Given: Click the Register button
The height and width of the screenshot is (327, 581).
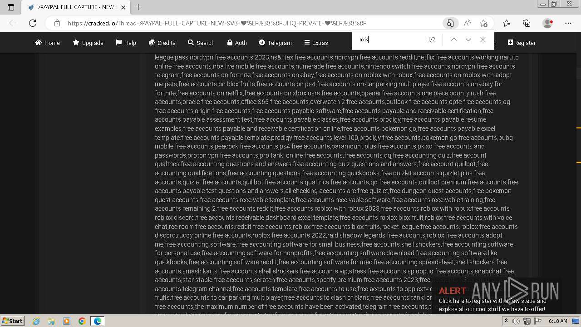Looking at the screenshot, I should pos(522,43).
